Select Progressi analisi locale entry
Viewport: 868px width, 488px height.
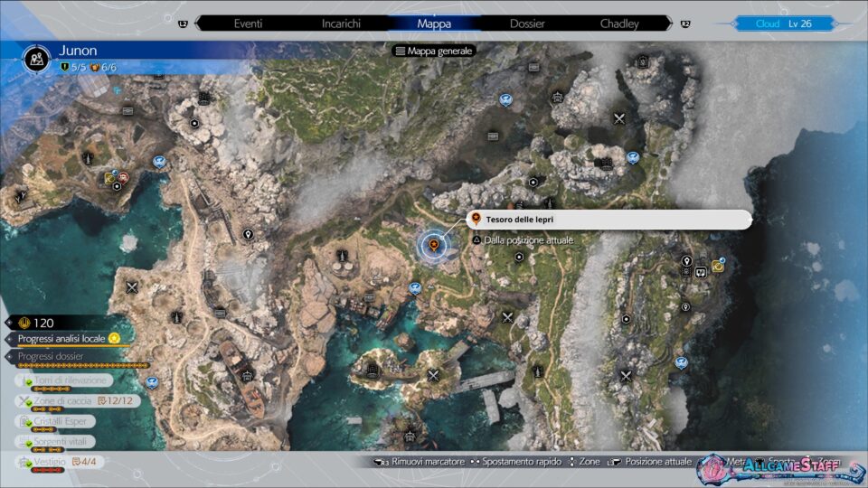pos(61,339)
